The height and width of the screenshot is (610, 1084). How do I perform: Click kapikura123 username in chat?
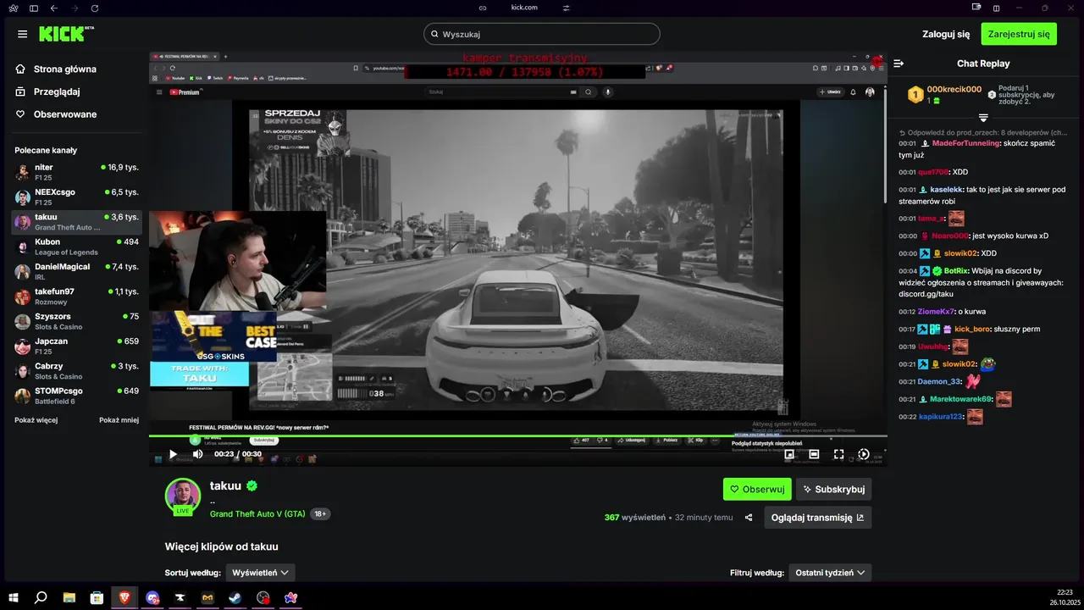pos(941,417)
